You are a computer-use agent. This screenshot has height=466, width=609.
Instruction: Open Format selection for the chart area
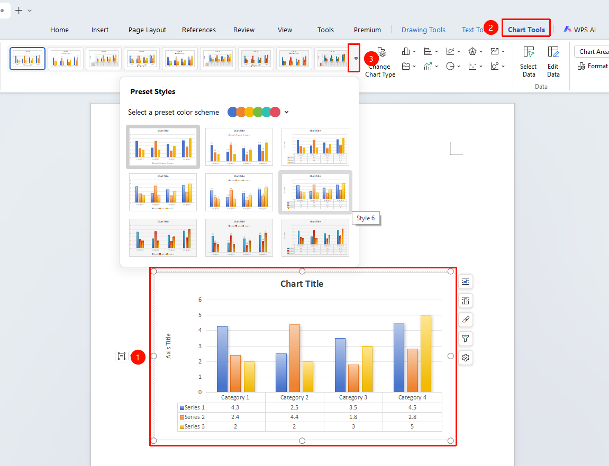click(593, 66)
